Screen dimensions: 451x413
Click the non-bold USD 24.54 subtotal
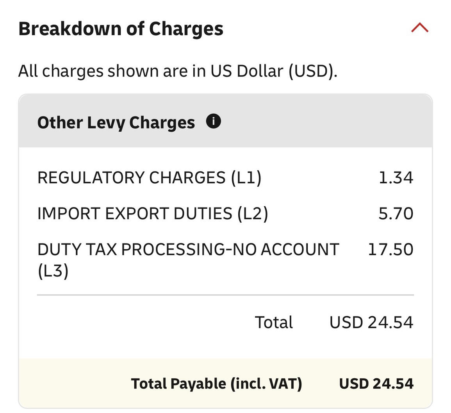tap(371, 323)
